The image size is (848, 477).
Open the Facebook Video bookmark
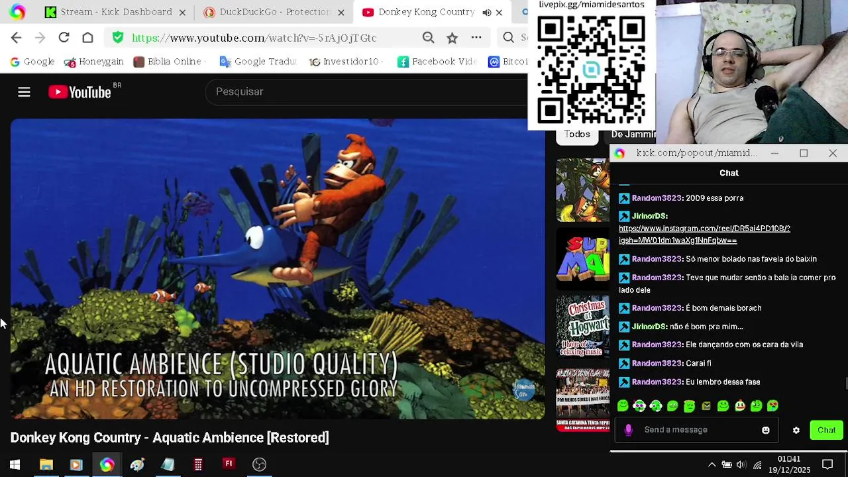pyautogui.click(x=437, y=62)
